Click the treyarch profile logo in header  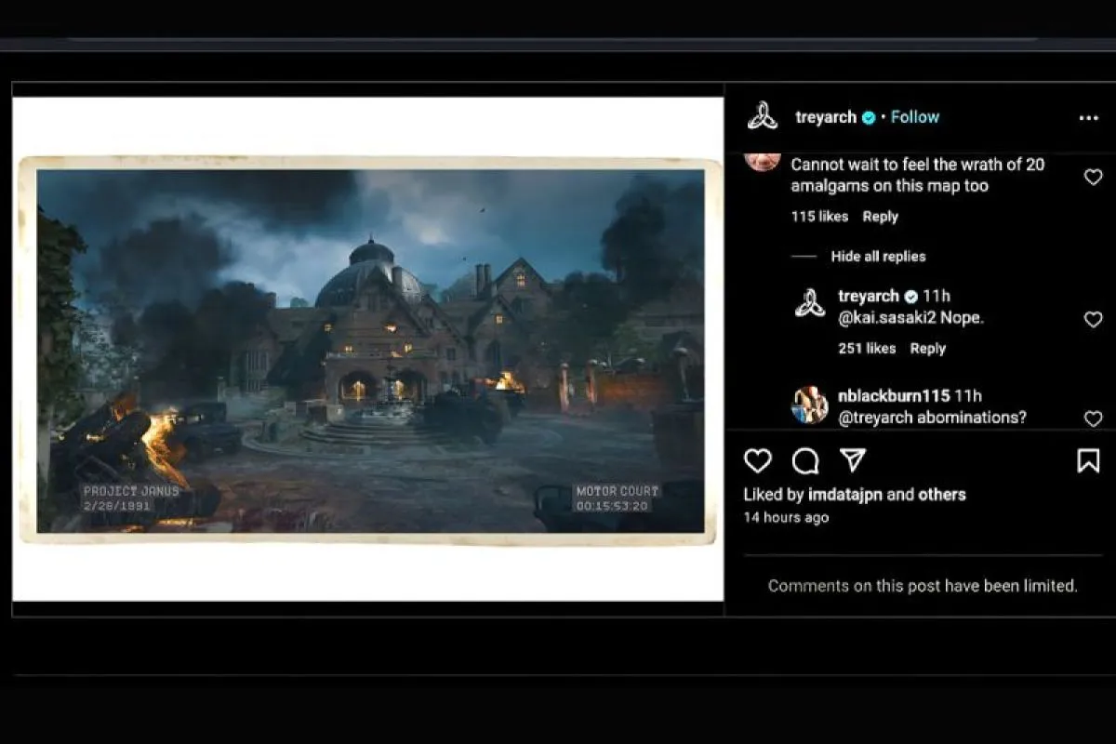click(x=763, y=117)
